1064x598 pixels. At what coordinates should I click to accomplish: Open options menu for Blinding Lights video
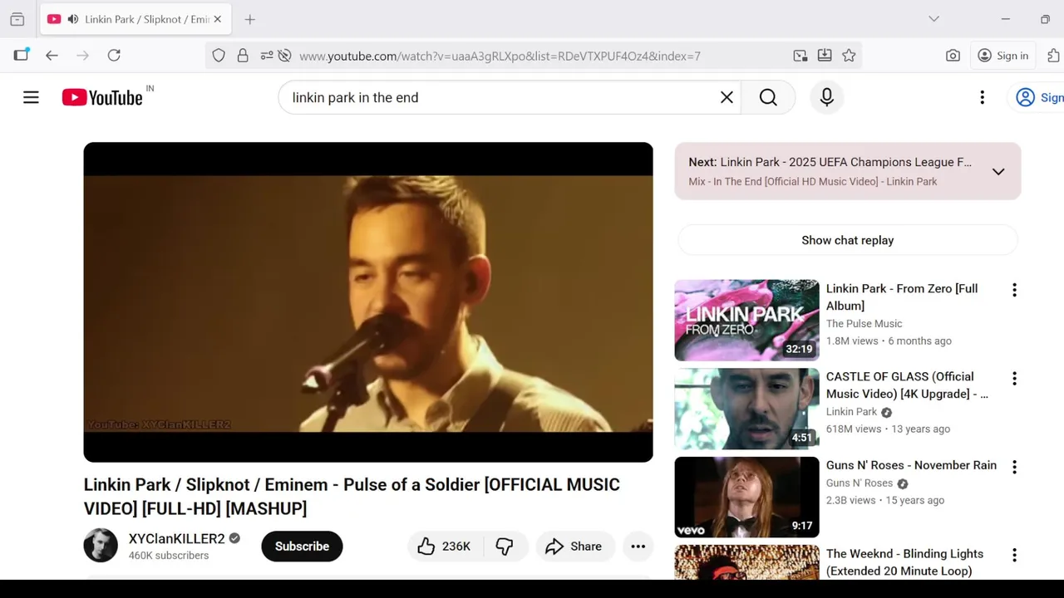point(1014,555)
